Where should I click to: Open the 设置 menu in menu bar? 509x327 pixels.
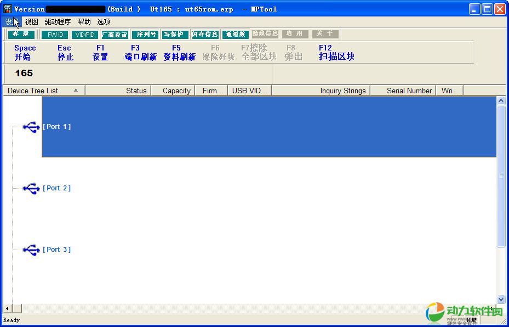point(13,22)
